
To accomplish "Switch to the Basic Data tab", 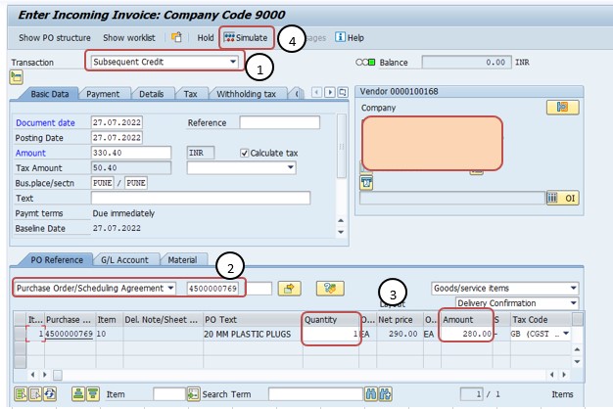I will point(50,94).
